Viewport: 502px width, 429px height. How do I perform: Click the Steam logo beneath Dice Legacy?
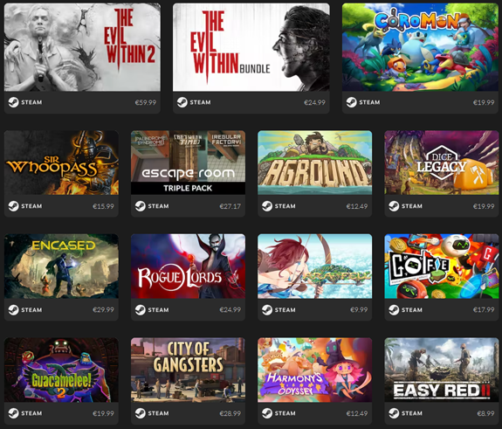pos(394,206)
